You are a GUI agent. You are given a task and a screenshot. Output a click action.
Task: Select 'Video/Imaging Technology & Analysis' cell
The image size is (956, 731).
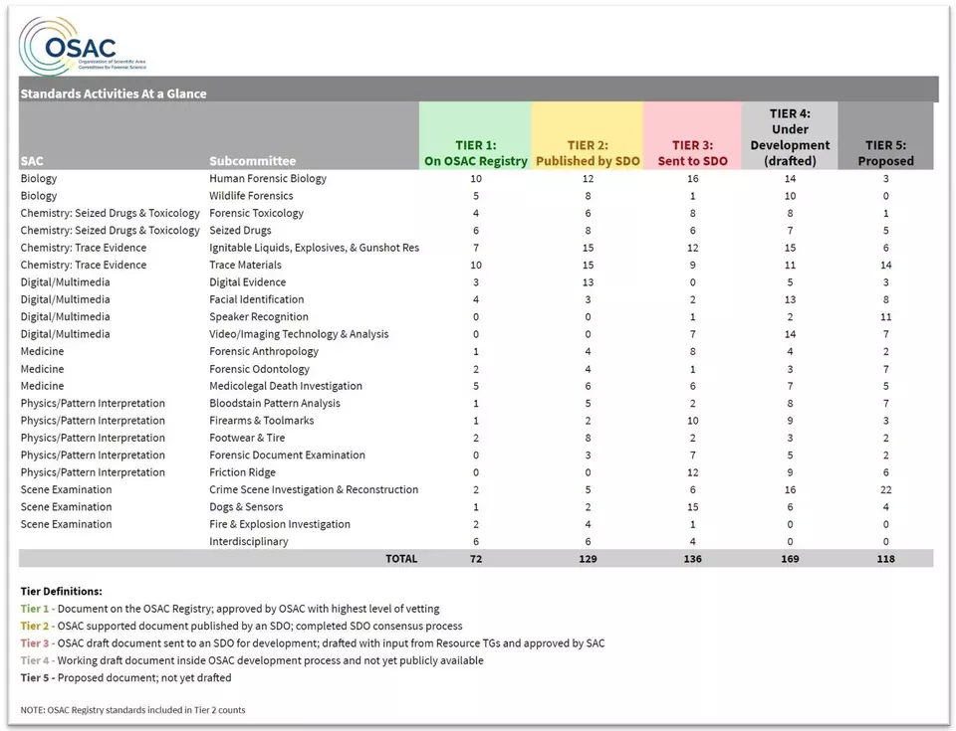click(299, 334)
